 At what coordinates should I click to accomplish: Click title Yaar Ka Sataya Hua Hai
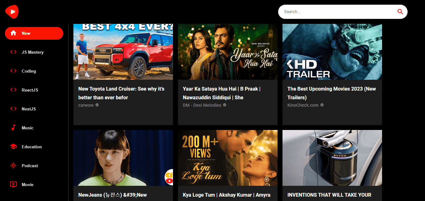tap(222, 93)
